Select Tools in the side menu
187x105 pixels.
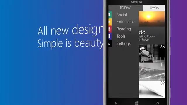click(x=121, y=36)
